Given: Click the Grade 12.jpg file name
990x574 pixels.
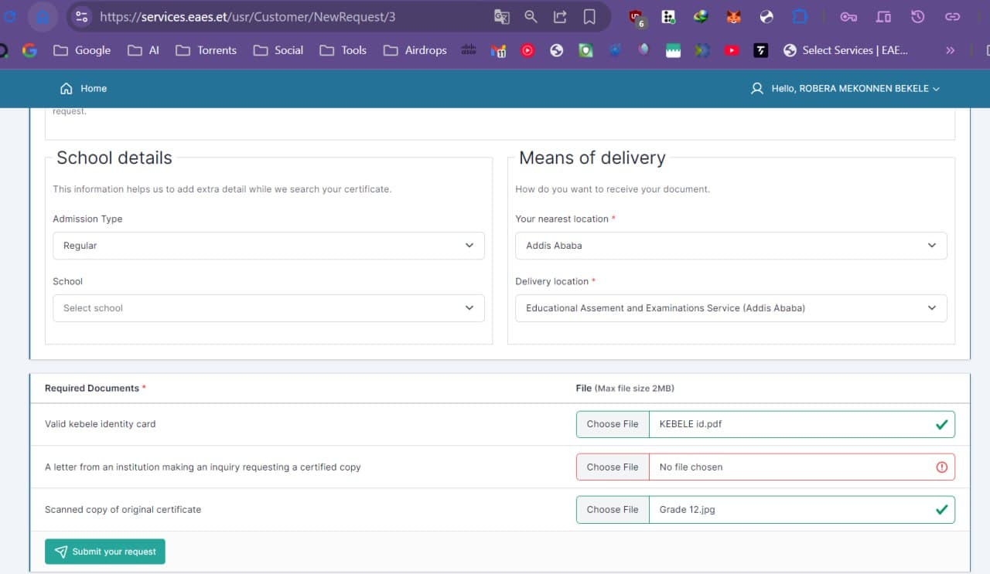Looking at the screenshot, I should (688, 510).
